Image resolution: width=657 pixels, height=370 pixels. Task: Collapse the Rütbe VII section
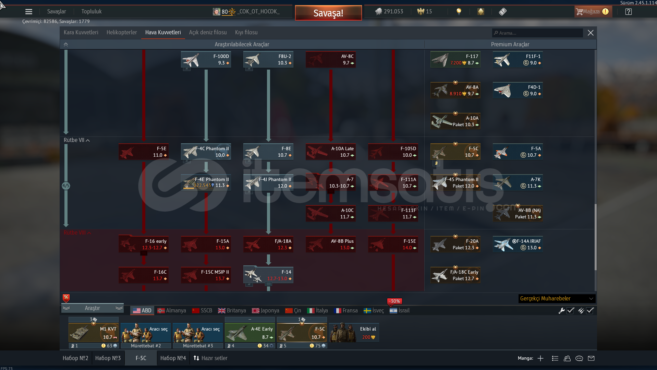[x=77, y=140]
